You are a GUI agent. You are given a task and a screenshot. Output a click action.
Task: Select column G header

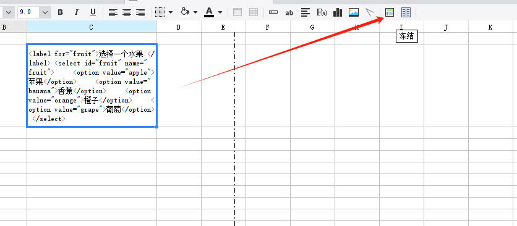(312, 27)
